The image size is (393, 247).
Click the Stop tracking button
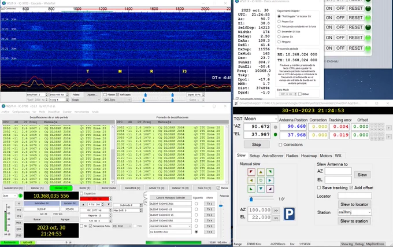coord(257,145)
